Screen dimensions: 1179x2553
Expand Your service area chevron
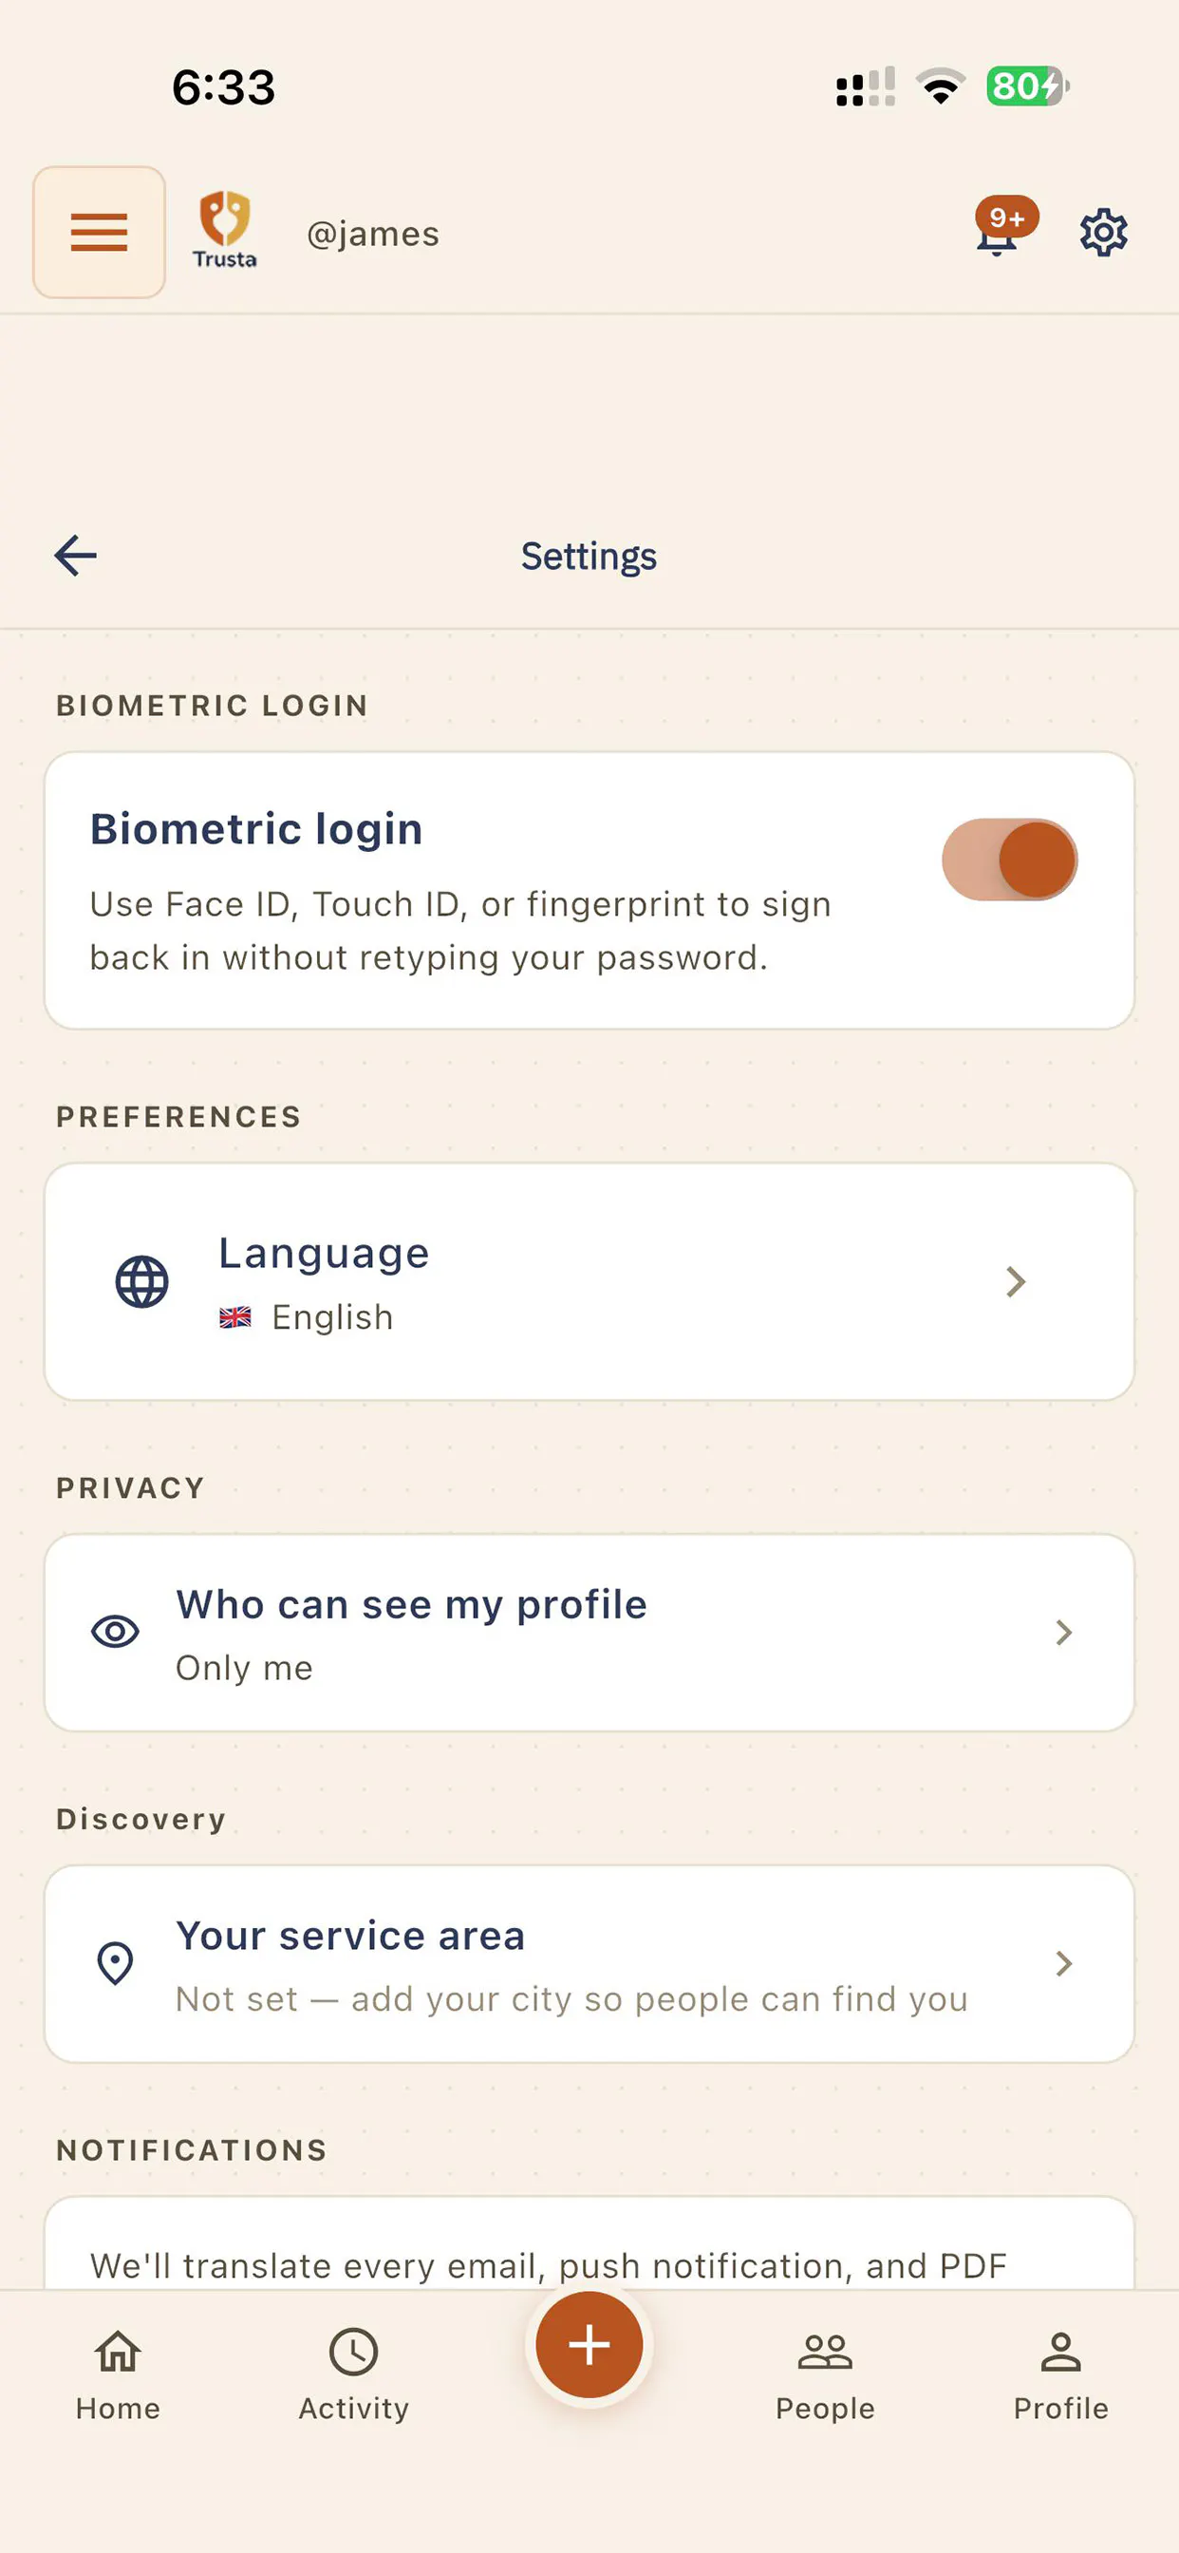pyautogui.click(x=1064, y=1963)
